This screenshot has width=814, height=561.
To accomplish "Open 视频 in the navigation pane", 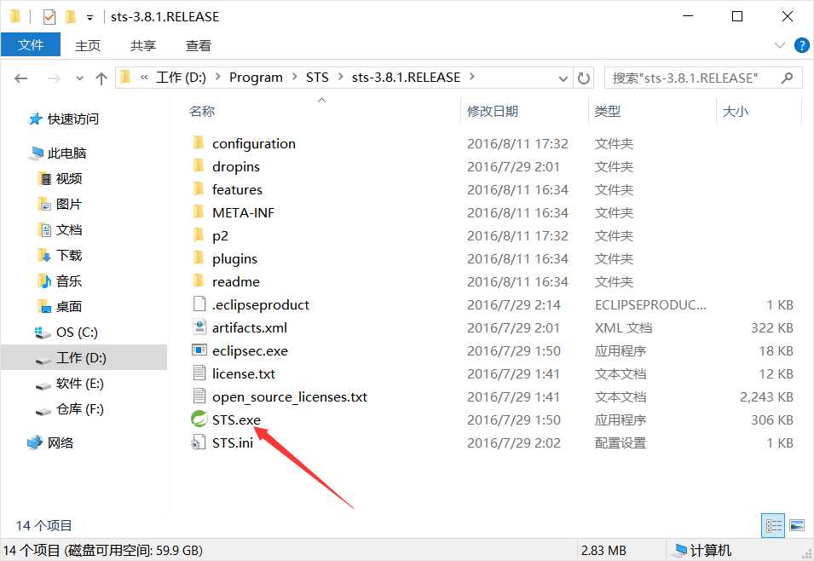I will pos(61,179).
